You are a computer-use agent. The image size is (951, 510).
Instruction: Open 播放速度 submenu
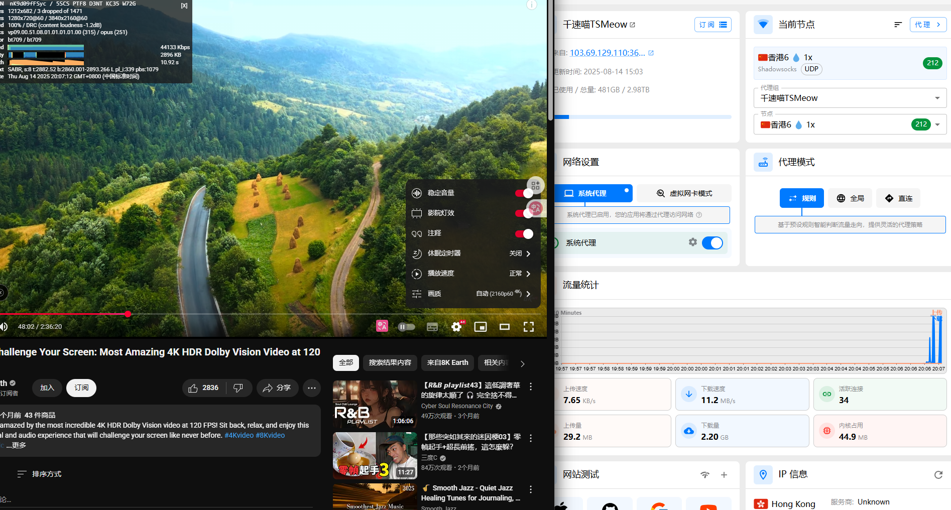click(472, 274)
